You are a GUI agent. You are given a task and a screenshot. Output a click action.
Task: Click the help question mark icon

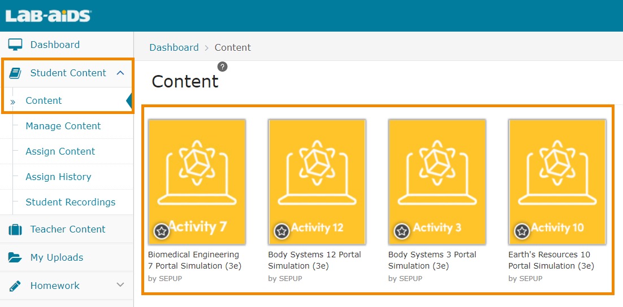pyautogui.click(x=223, y=67)
